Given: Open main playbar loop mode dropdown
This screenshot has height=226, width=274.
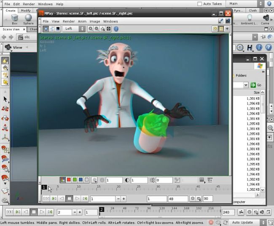Looking at the screenshot, I should [x=256, y=212].
